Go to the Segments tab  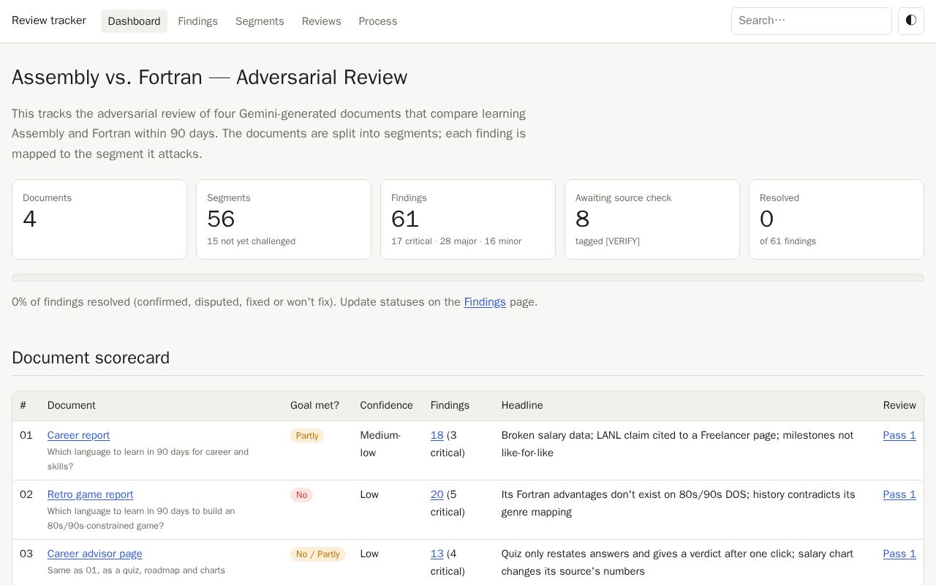pos(260,21)
